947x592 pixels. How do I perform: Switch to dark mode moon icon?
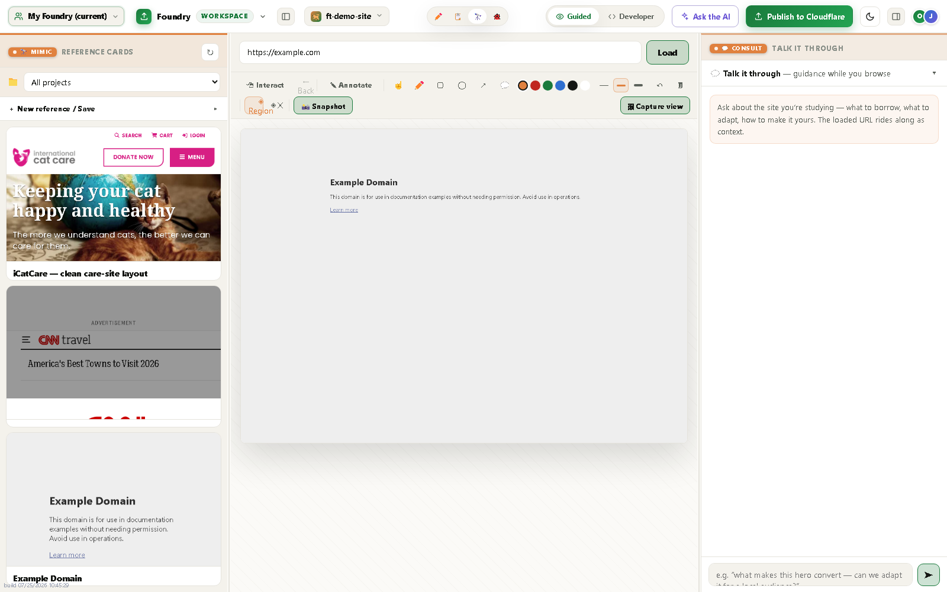[x=870, y=17]
